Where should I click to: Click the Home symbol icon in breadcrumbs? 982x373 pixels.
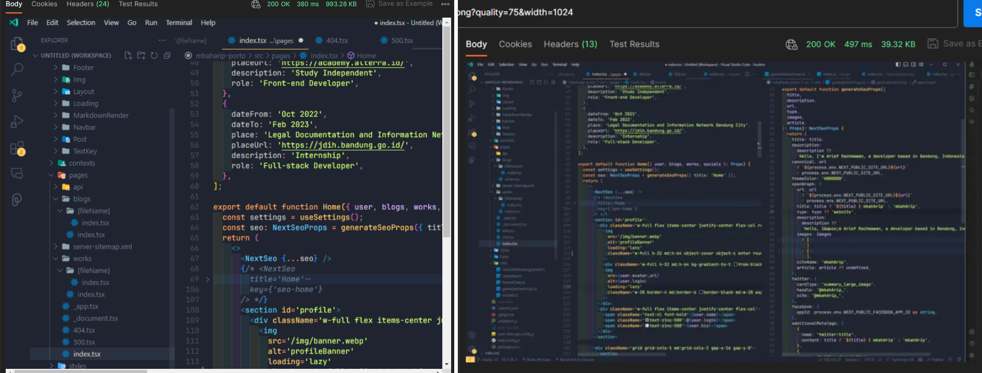coord(351,55)
